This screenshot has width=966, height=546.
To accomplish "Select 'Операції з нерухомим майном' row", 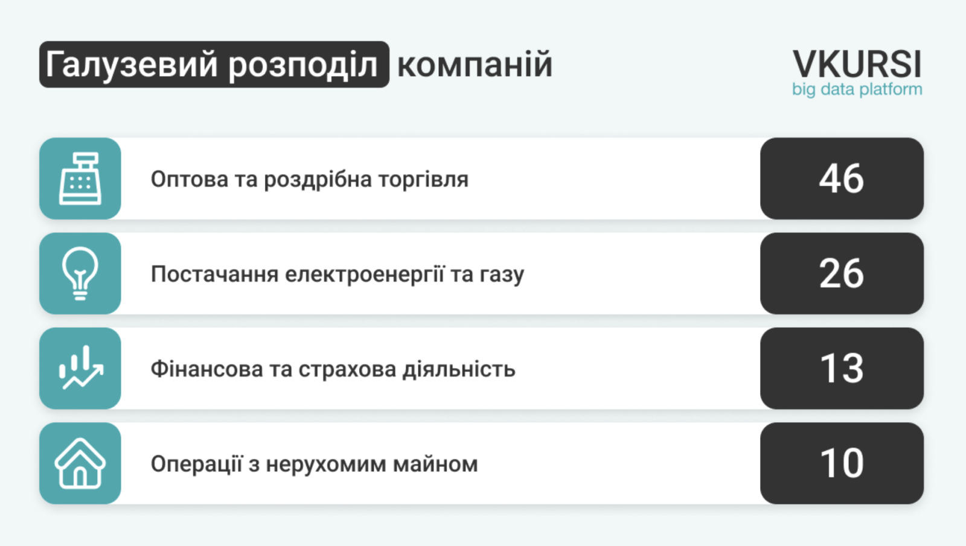I will click(481, 463).
